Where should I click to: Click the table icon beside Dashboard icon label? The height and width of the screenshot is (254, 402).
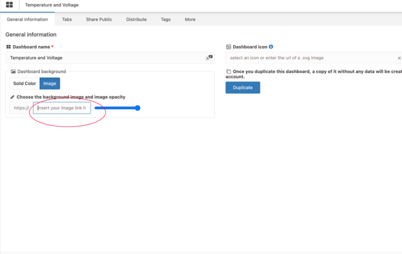tap(229, 47)
